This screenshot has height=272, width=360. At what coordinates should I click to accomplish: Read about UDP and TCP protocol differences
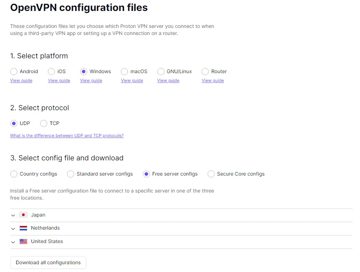[x=67, y=136]
